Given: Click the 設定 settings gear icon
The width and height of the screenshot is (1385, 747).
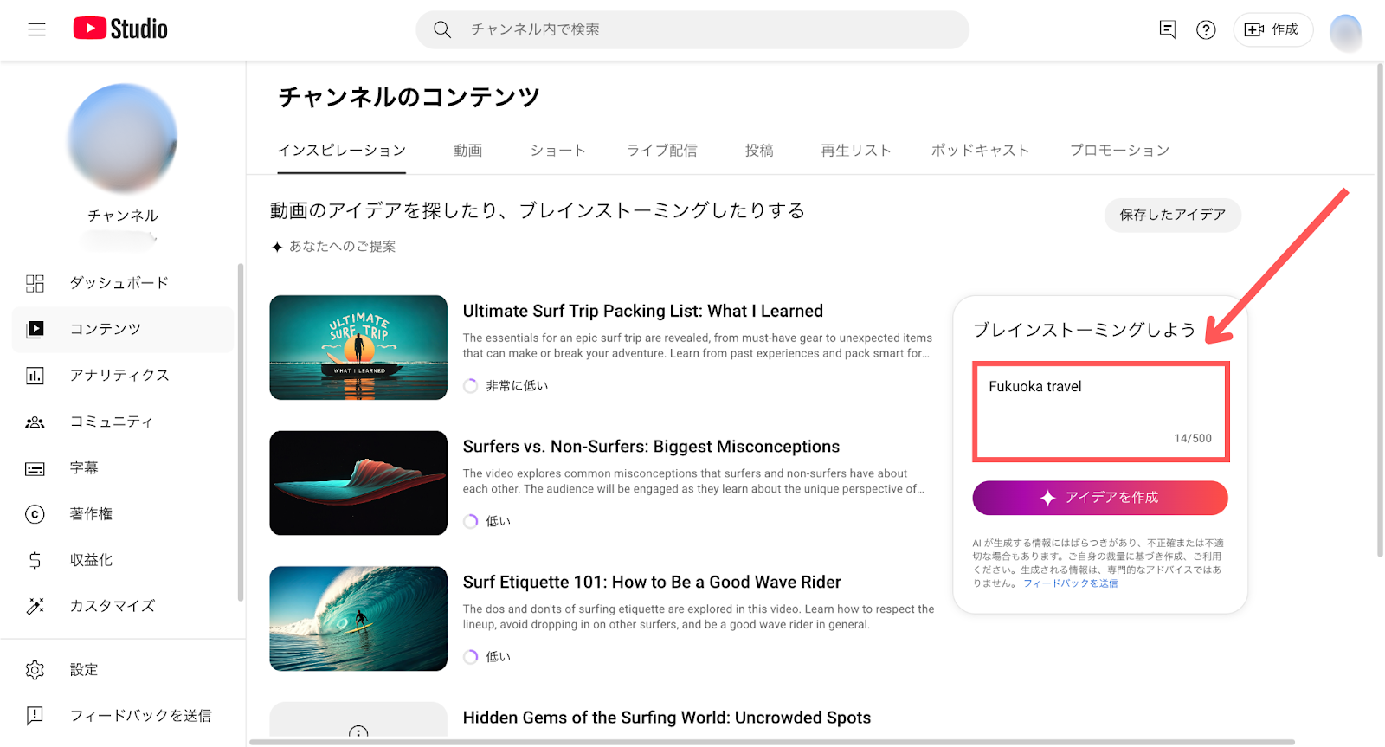Looking at the screenshot, I should coord(35,670).
